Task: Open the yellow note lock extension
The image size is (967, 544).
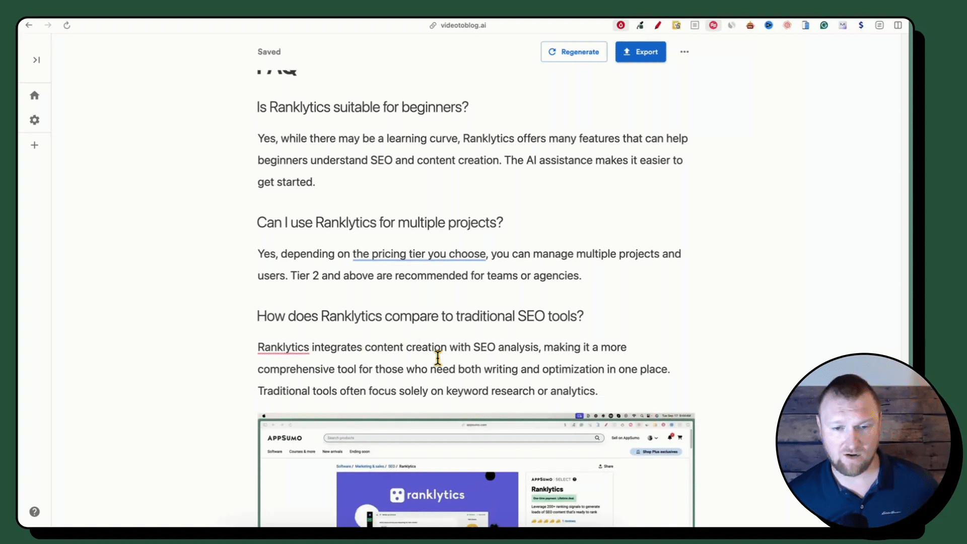Action: (x=676, y=25)
